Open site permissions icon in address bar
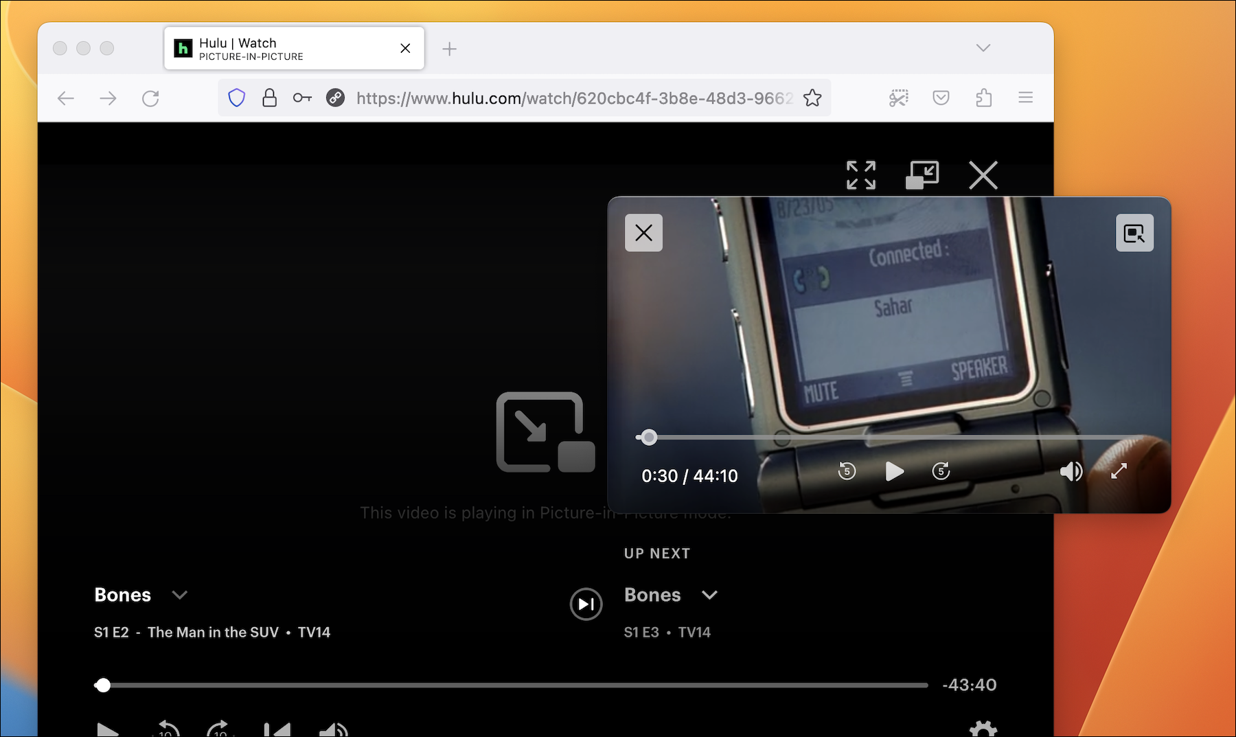 tap(335, 98)
